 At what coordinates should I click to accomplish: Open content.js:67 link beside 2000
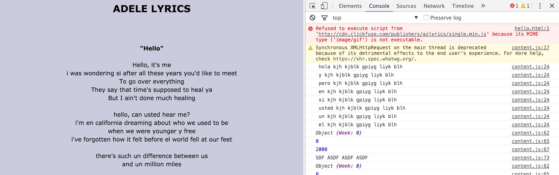tap(531, 149)
